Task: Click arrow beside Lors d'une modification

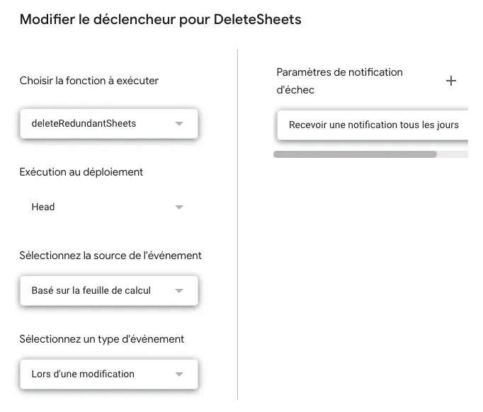Action: (x=179, y=374)
